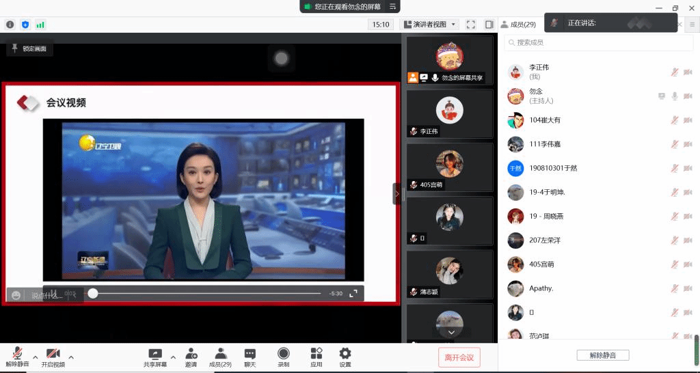Select member Apathy. in list
The image size is (700, 373).
[x=599, y=289]
